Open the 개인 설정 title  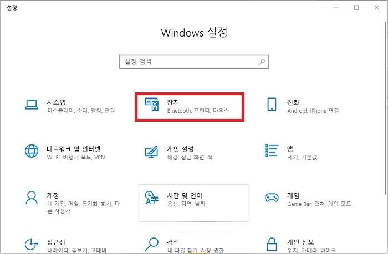click(x=180, y=149)
